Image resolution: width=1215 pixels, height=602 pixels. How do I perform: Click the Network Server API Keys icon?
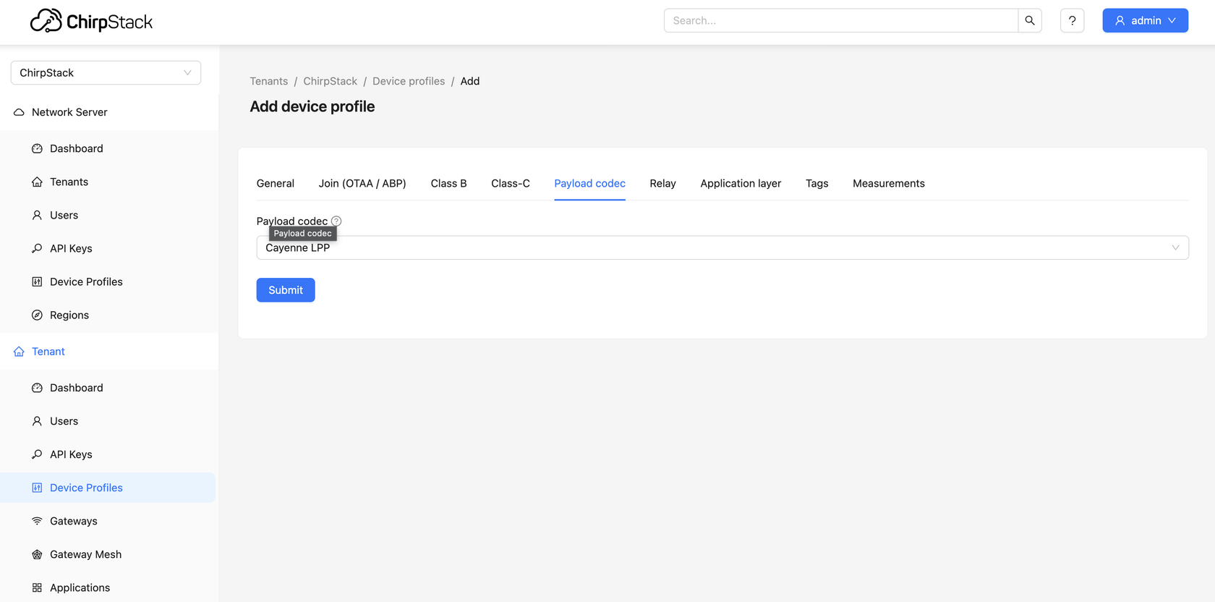[37, 248]
